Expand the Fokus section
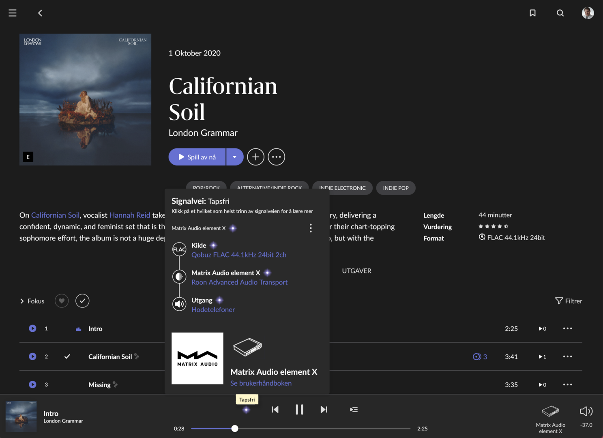 tap(32, 301)
